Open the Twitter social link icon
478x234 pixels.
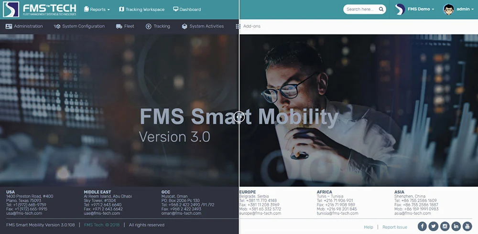coord(434,226)
